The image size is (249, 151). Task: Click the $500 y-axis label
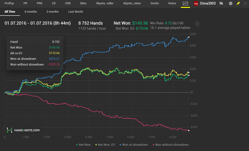tap(193, 34)
